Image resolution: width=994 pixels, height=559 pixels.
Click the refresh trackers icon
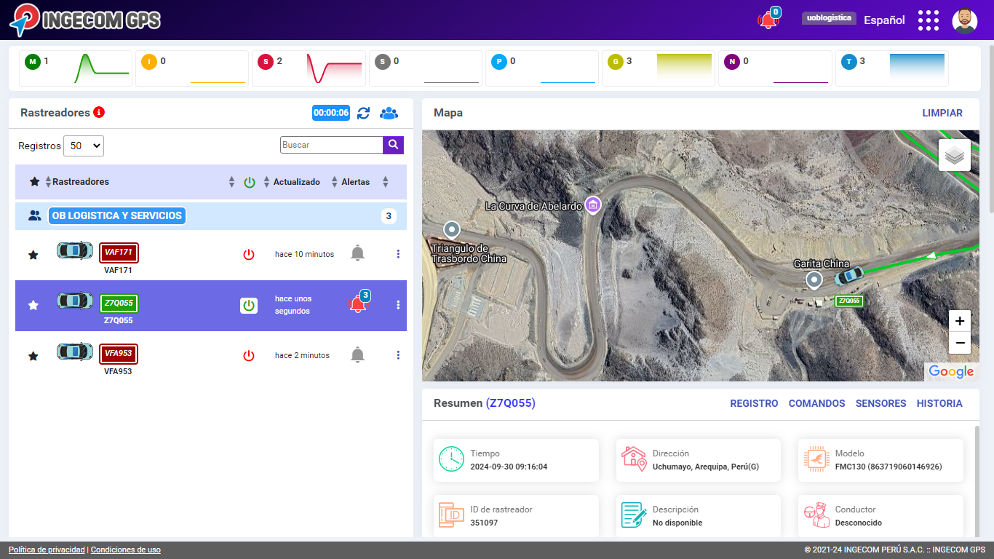[x=363, y=113]
